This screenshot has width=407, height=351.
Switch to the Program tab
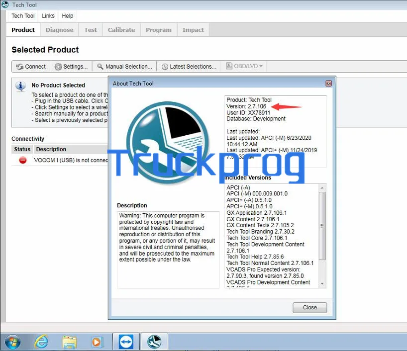[159, 30]
